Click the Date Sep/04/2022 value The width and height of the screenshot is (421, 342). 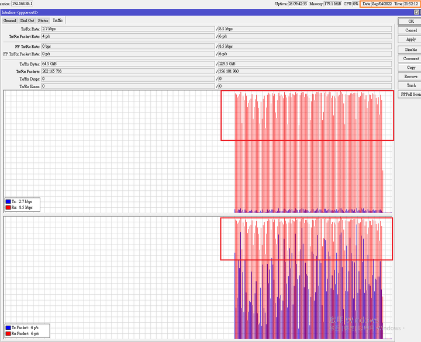pyautogui.click(x=382, y=4)
